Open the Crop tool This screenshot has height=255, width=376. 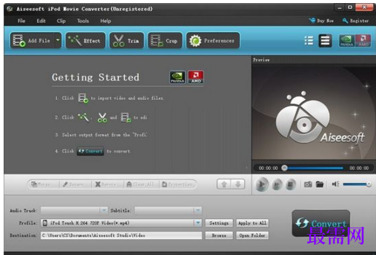click(x=165, y=41)
